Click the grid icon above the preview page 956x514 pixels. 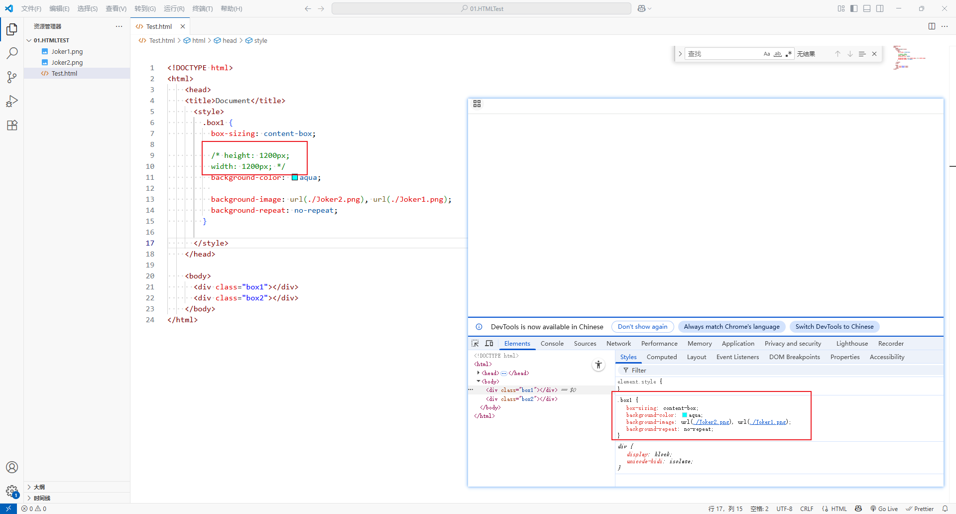click(477, 104)
